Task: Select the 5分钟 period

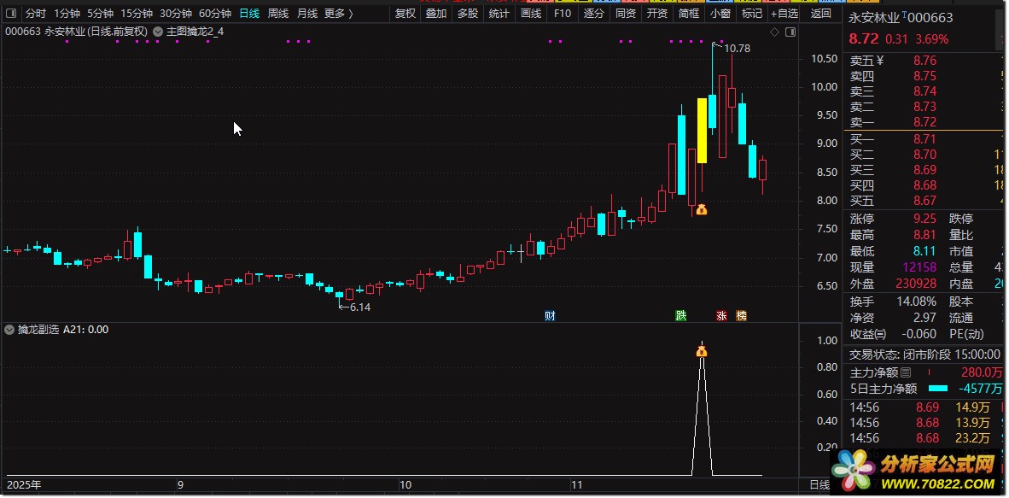Action: [x=100, y=14]
